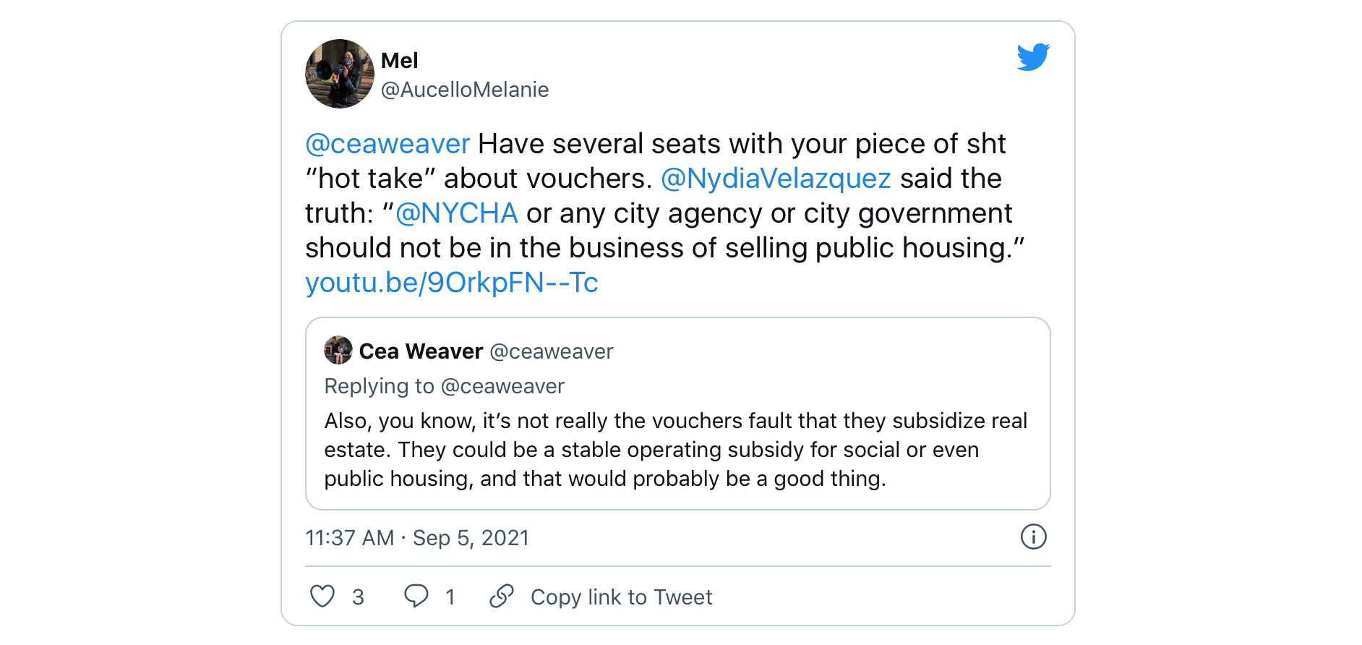Click the Replying to @ceaweaver text

[444, 386]
